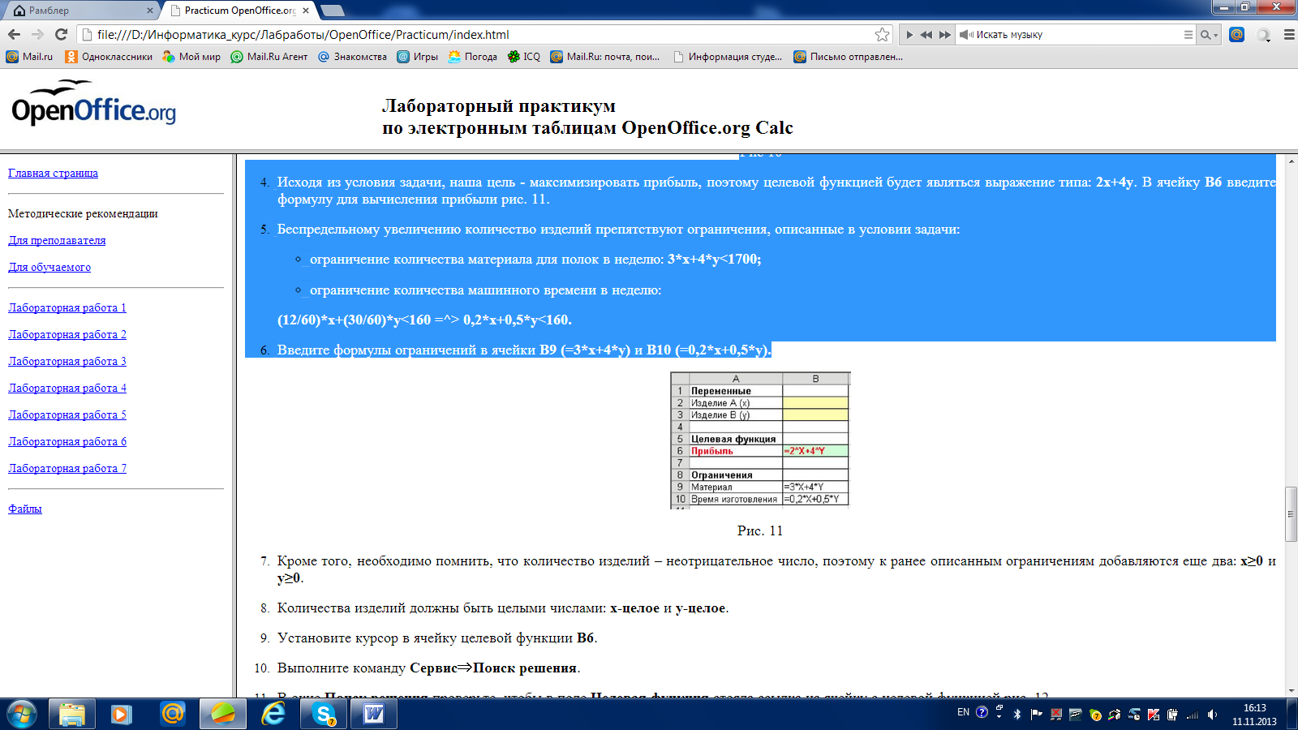Go back with the browser back arrow
The image size is (1298, 730).
[14, 34]
